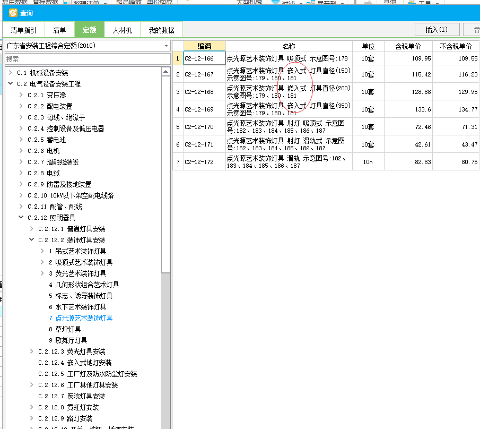The image size is (480, 429).
Task: Expand C.2.1 变压器 node
Action: (21, 95)
